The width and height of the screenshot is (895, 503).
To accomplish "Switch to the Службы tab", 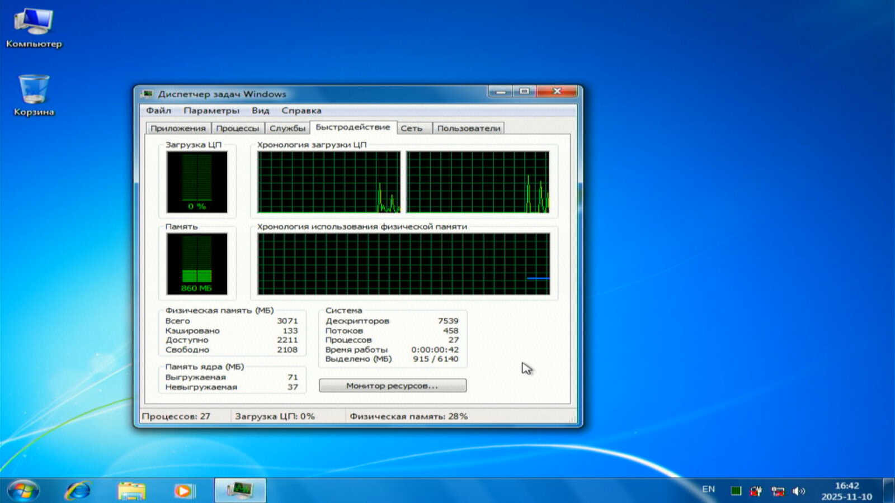I will (288, 128).
